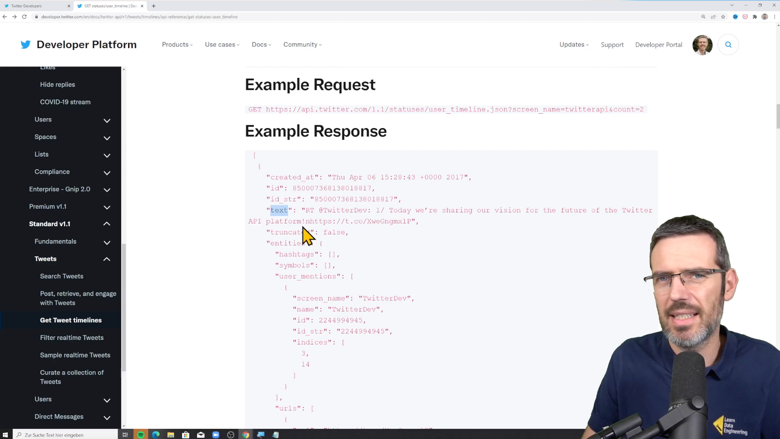
Task: Open the blue extension icon beside Pocket
Action: pos(735,17)
